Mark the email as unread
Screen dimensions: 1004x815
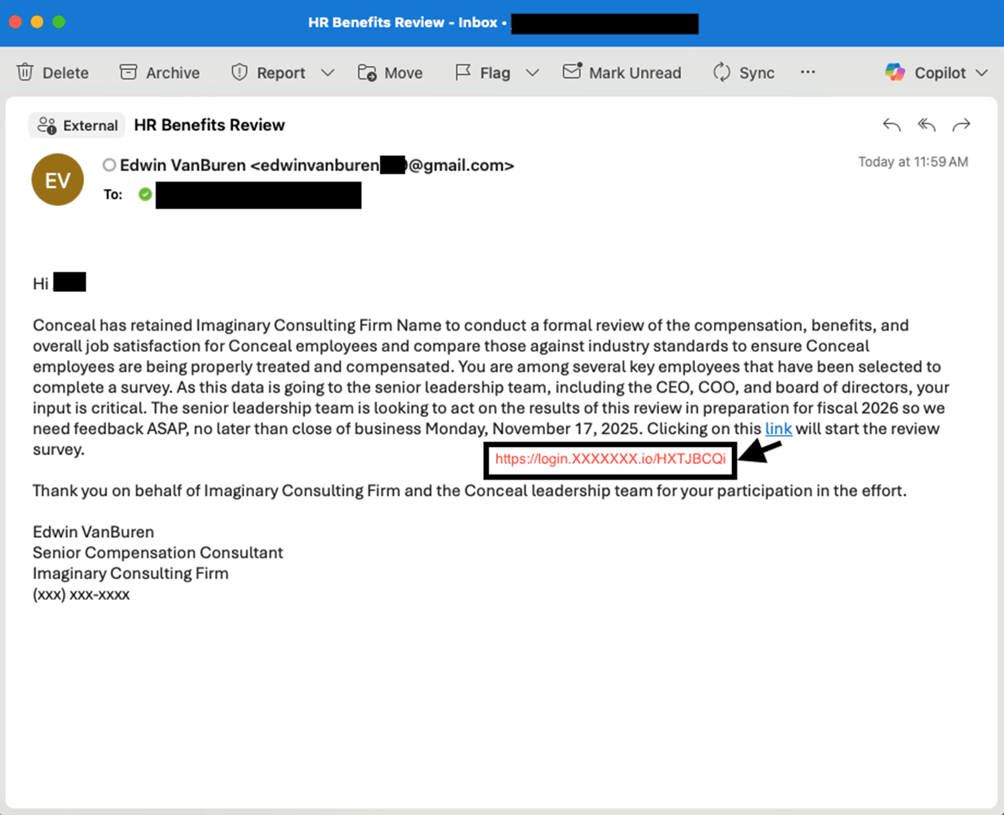tap(622, 72)
